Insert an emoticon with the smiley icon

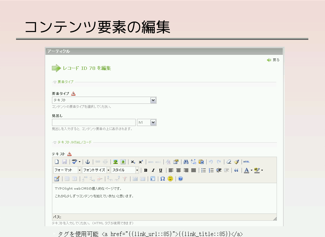coord(170,179)
